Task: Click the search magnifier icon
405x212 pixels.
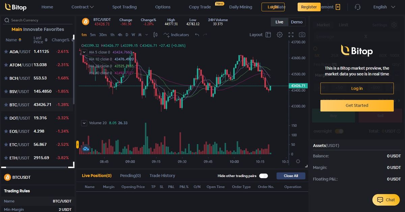Action: pyautogui.click(x=6, y=20)
